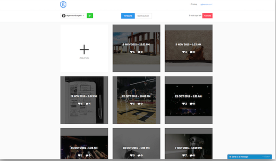Select the 3 Nov 2015 notebook photo
This screenshot has height=161, width=276.
[85, 100]
